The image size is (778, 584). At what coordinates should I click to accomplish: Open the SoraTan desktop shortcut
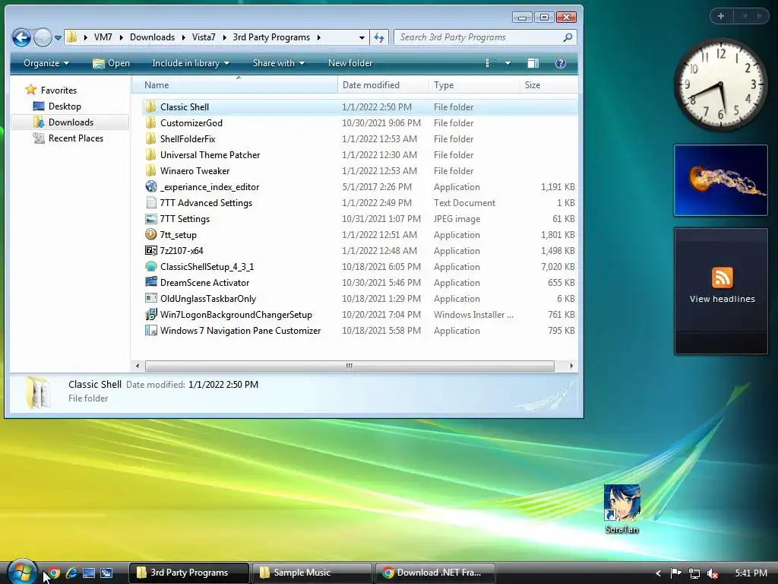(621, 509)
